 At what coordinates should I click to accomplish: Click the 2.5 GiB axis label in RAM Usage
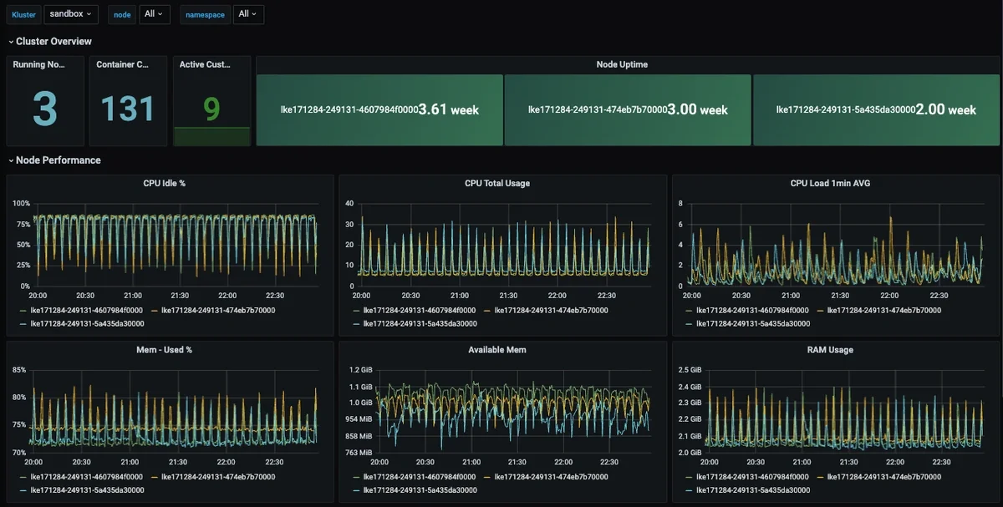point(690,369)
